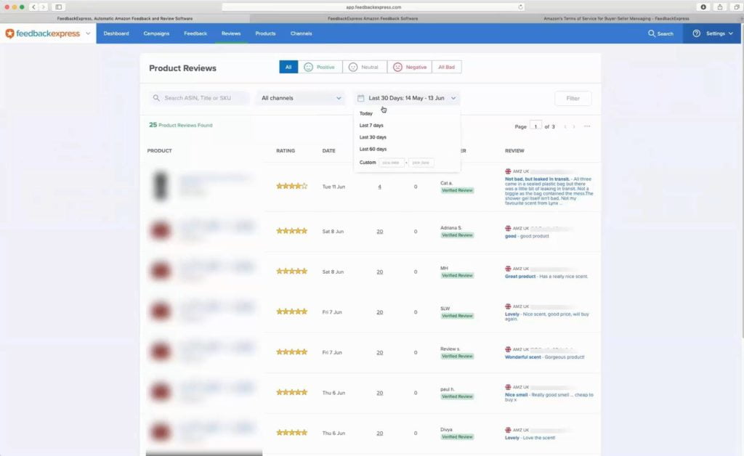This screenshot has height=456, width=744.
Task: Open the 'Lovely - Nice scent, good price' review
Action: (547, 317)
